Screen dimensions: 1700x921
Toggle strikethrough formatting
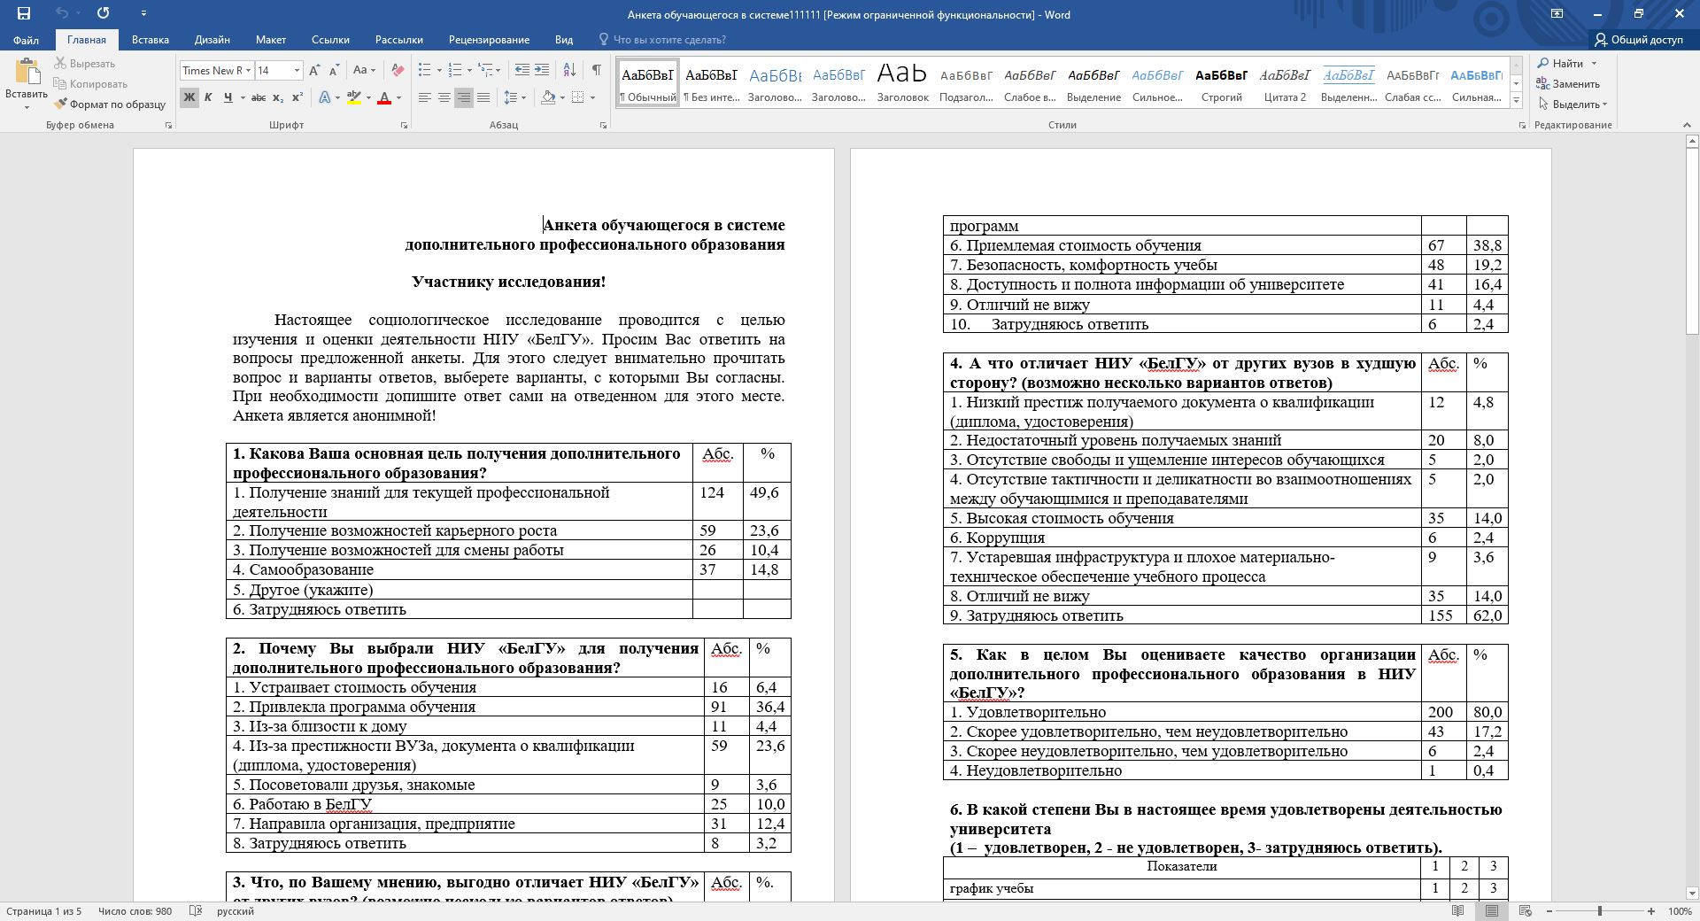tap(258, 98)
